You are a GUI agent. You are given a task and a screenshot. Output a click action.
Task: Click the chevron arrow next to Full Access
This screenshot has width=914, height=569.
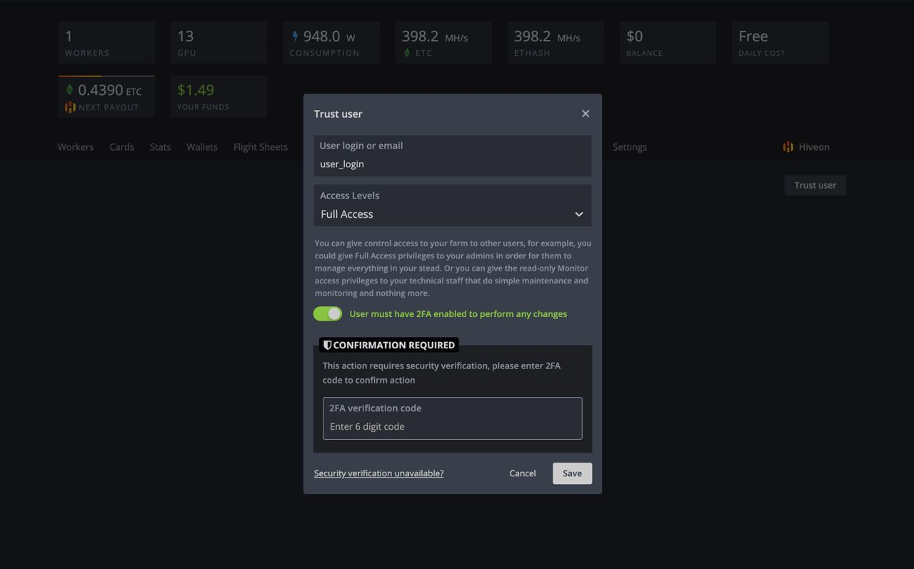pyautogui.click(x=579, y=214)
